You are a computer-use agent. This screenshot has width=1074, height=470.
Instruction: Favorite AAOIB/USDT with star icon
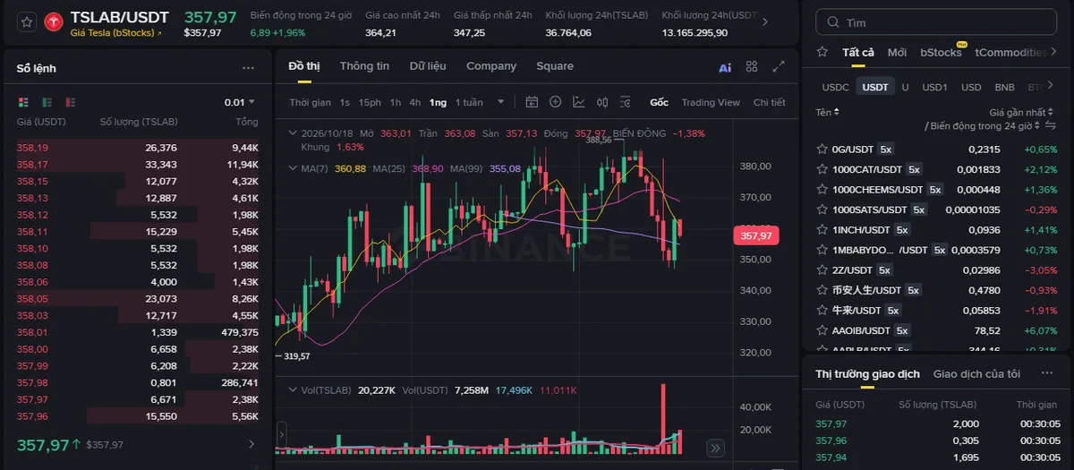(x=822, y=330)
